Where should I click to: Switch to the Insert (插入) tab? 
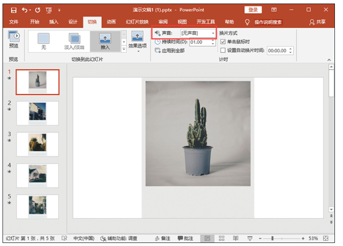click(x=53, y=22)
